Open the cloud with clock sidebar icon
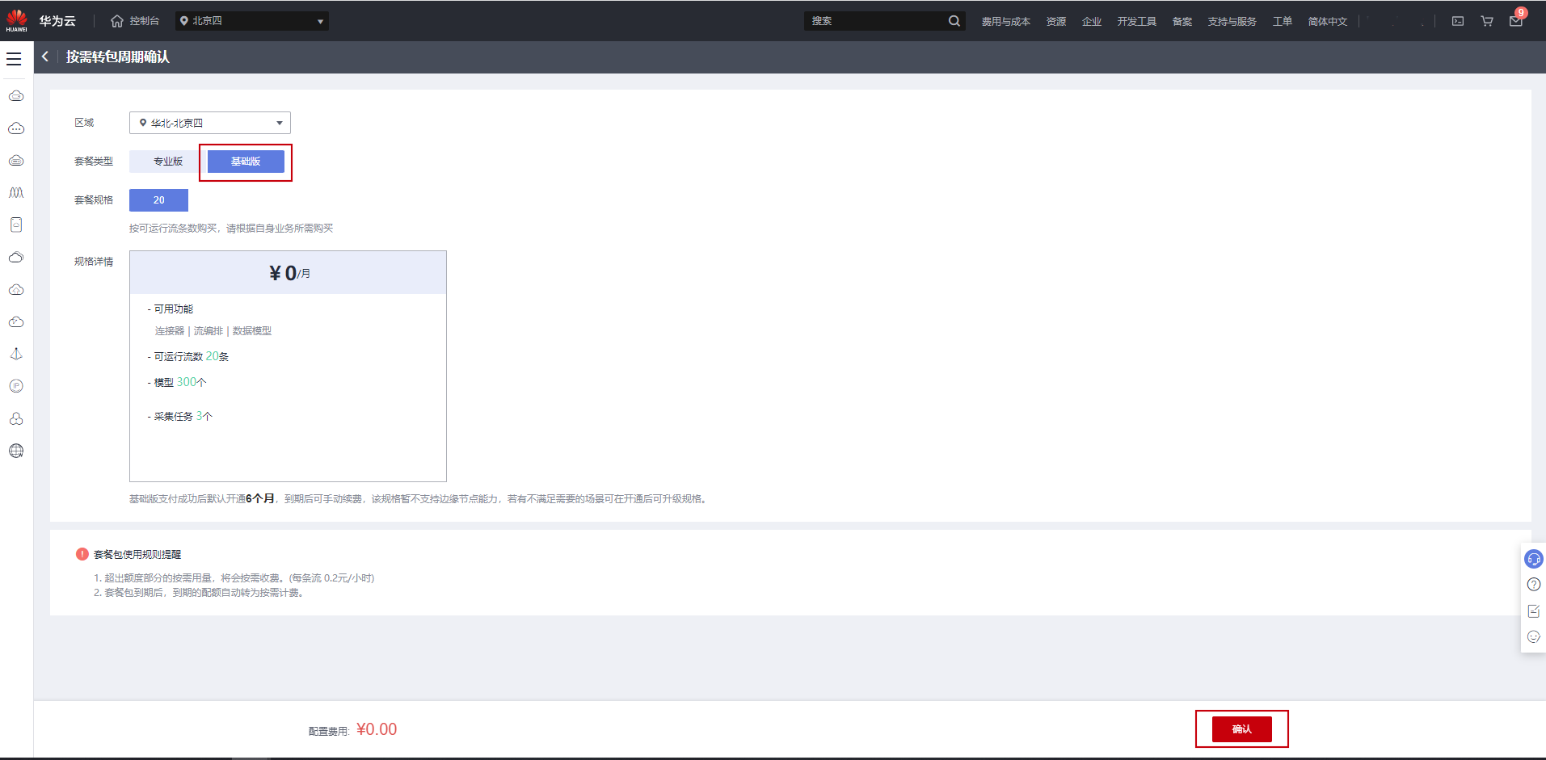Viewport: 1546px width, 760px height. tap(16, 322)
